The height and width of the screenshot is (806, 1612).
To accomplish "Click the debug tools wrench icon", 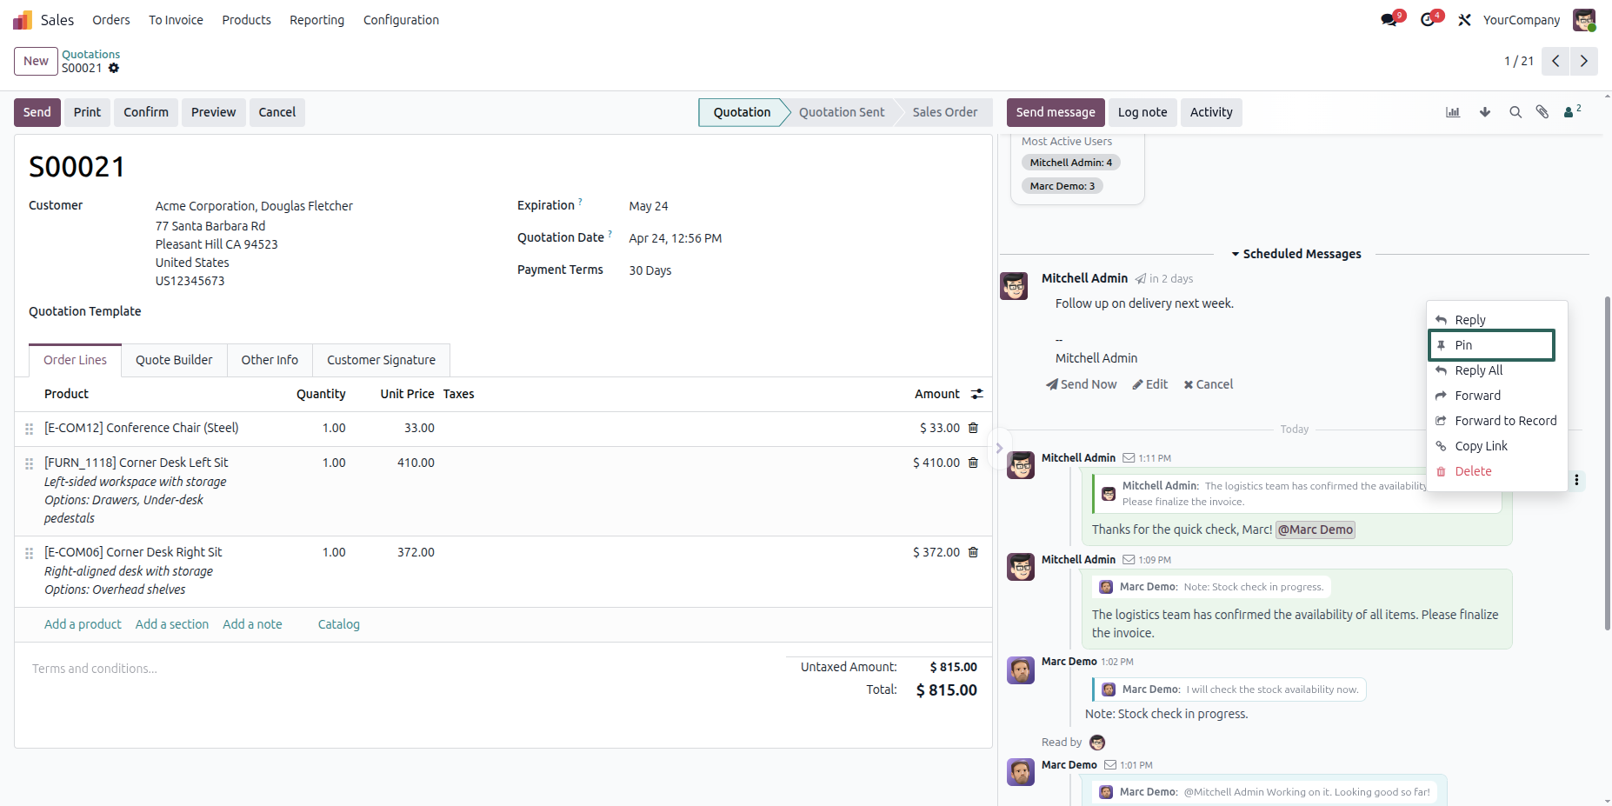I will pyautogui.click(x=1465, y=20).
